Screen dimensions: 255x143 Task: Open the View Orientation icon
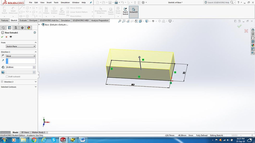140,21
